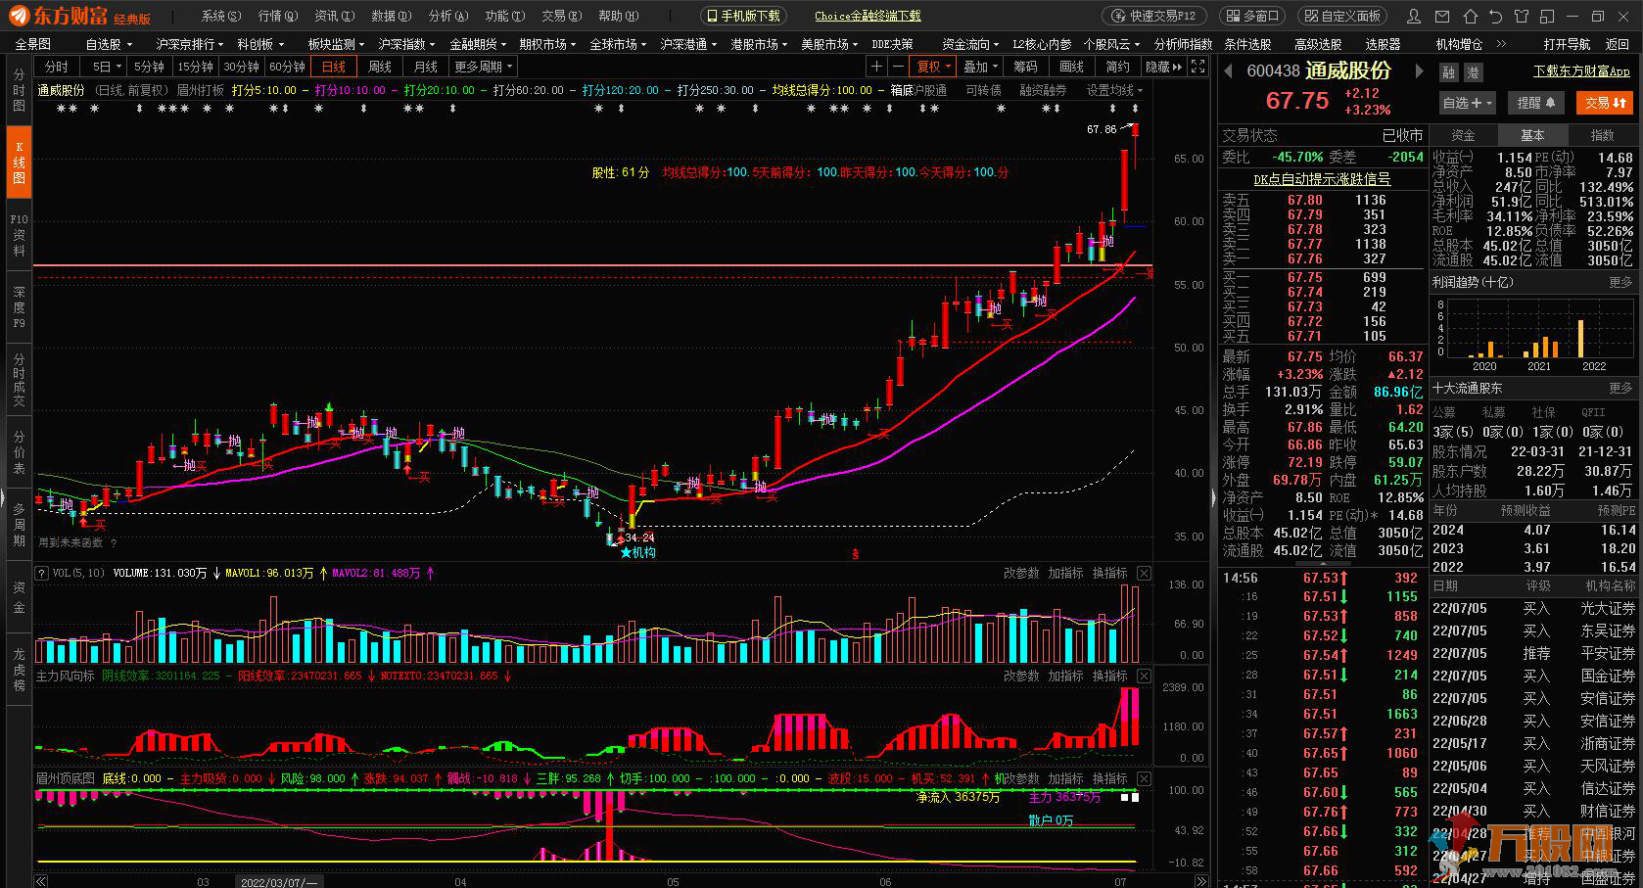Screen dimensions: 1643x888
Task: Go to next stock arrow
Action: (x=1419, y=70)
